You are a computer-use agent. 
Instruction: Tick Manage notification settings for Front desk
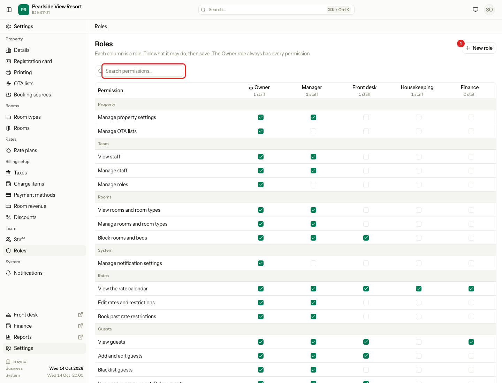pyautogui.click(x=366, y=263)
